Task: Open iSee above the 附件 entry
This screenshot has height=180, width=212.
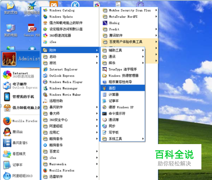Action: click(x=70, y=42)
